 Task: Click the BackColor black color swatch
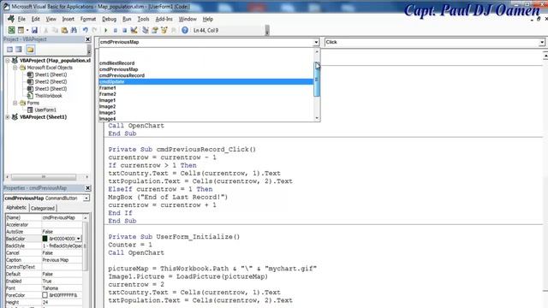pos(45,239)
